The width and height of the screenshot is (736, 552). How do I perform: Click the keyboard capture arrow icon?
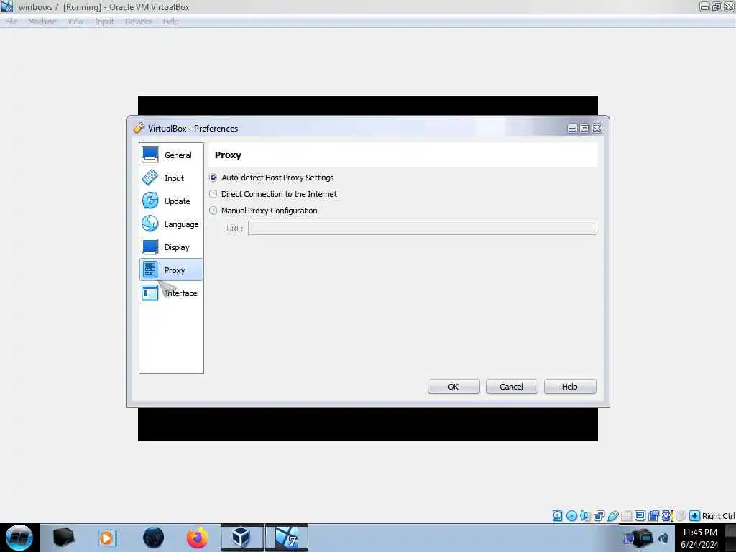pos(695,516)
